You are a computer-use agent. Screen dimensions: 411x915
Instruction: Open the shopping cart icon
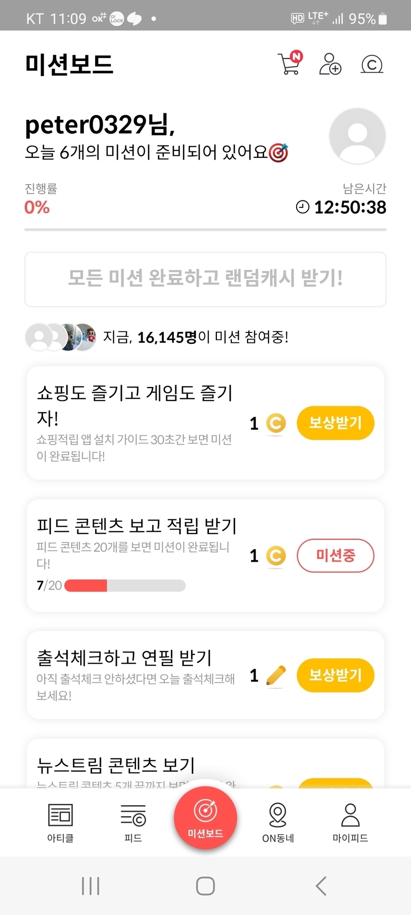(x=290, y=64)
